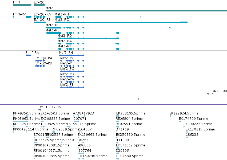Select the RP001020845.5prime EST label

[x=51, y=156]
